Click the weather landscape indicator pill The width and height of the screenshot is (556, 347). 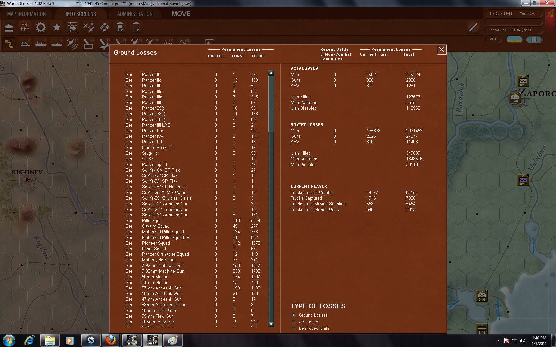click(514, 39)
